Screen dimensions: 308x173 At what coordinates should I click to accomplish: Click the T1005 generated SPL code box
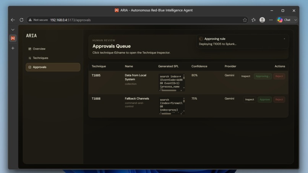click(171, 82)
